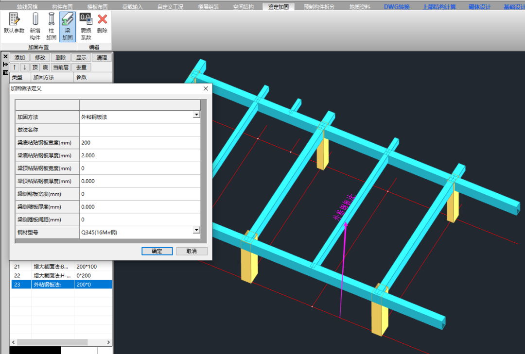This screenshot has height=354, width=525.
Task: Click the 显示 button
Action: click(x=81, y=58)
